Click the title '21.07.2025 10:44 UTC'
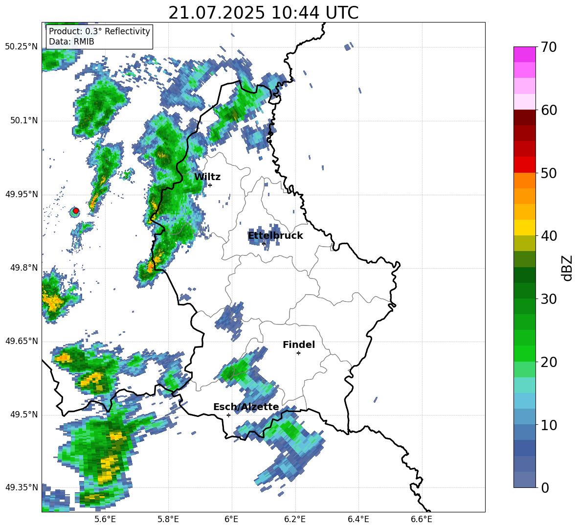Viewport: 579px width, 529px height. 263,13
